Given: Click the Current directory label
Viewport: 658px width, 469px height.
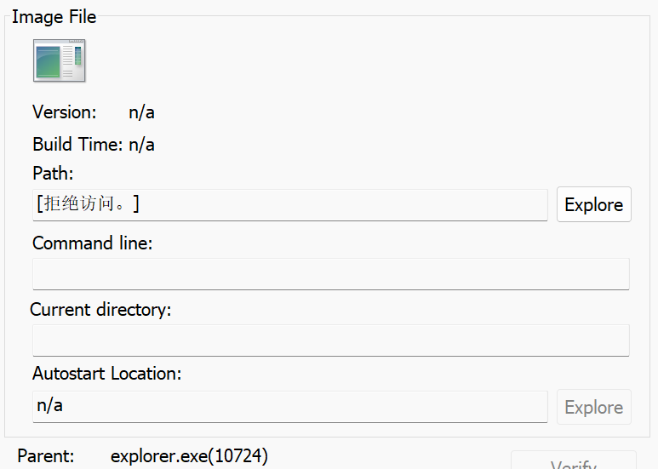Looking at the screenshot, I should (100, 309).
